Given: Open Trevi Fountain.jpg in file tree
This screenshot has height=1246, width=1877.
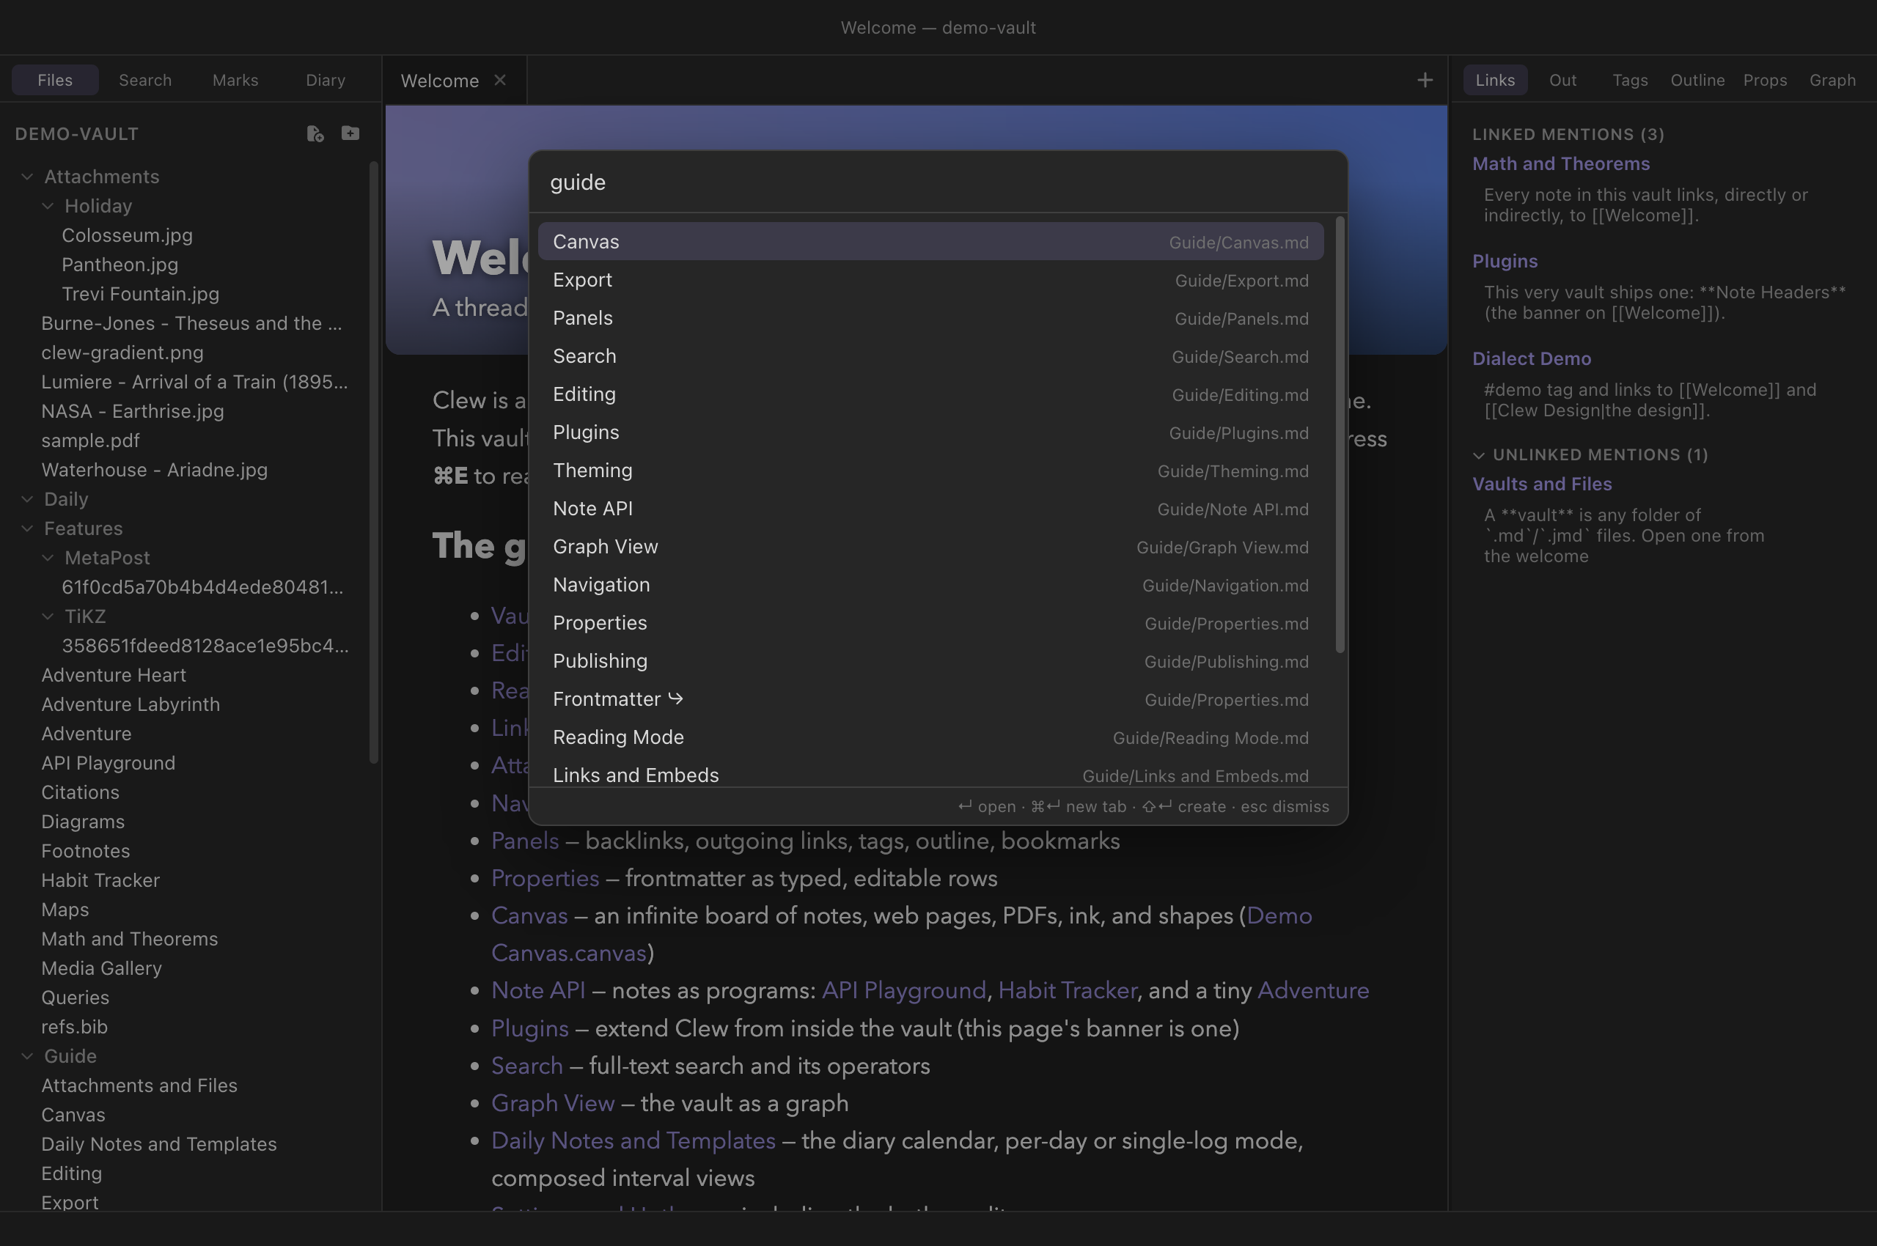Looking at the screenshot, I should coord(141,294).
